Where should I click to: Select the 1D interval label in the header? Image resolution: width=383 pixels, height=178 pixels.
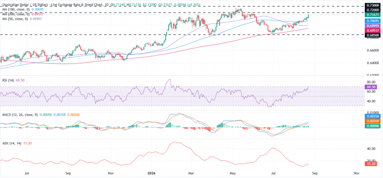click(107, 5)
